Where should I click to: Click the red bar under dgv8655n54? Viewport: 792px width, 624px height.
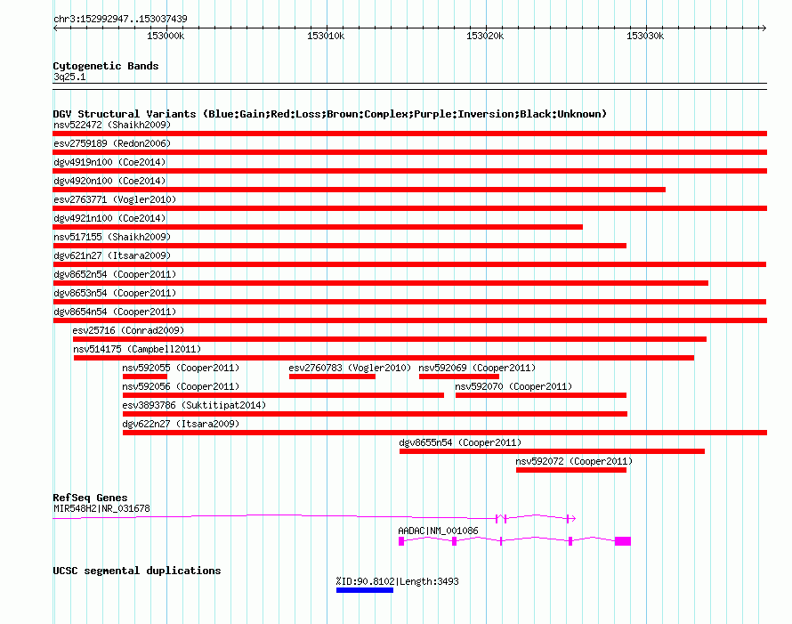552,451
